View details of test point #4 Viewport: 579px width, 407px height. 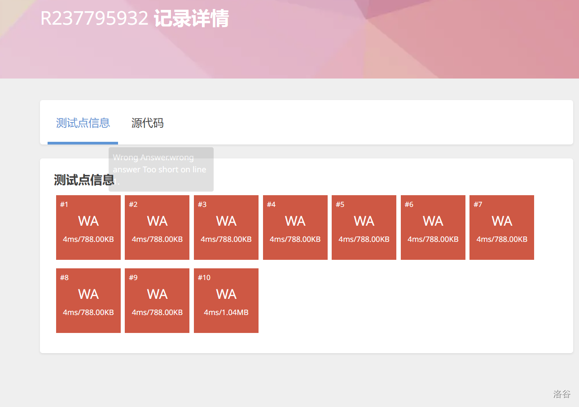coord(295,227)
